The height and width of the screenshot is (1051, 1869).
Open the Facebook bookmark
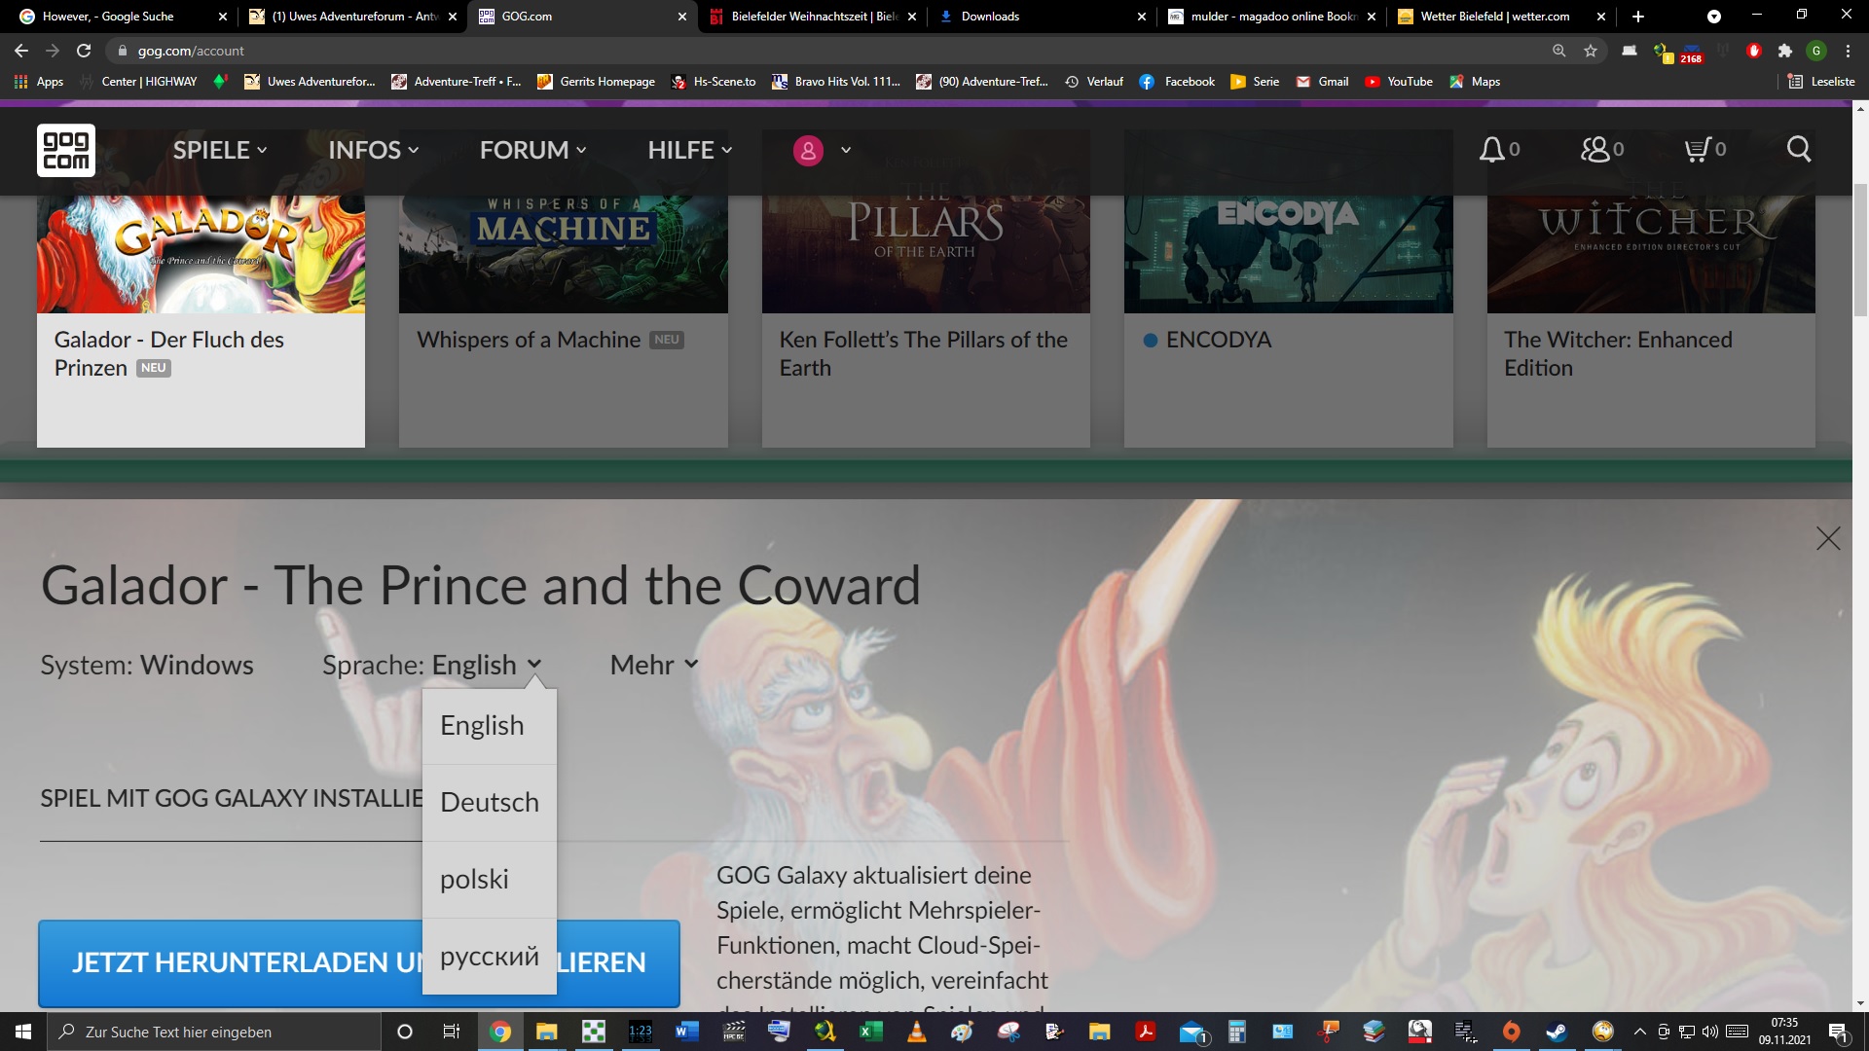[1177, 82]
